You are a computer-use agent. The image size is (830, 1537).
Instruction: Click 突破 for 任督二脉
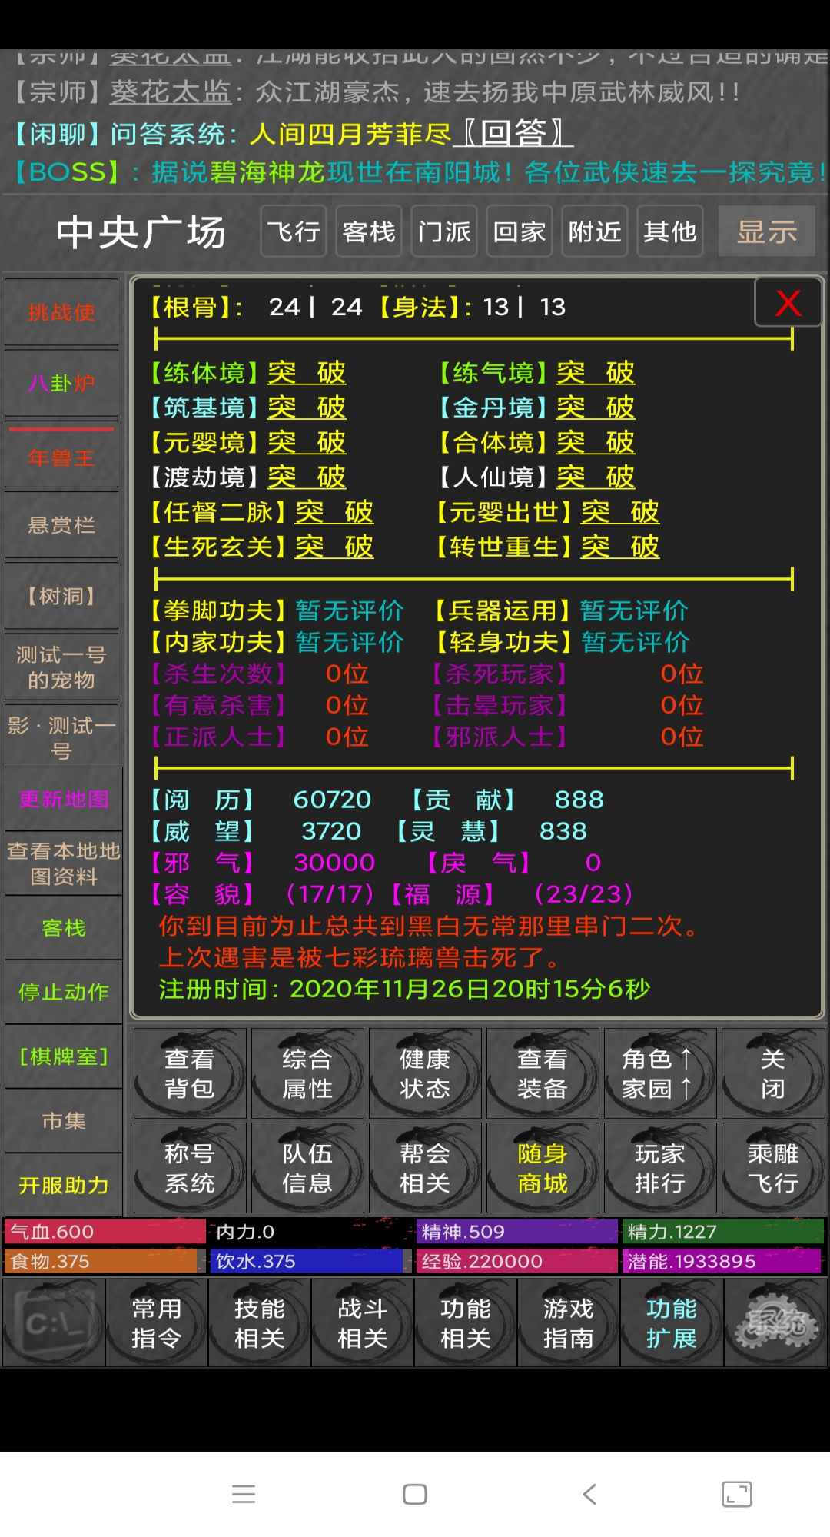point(334,512)
